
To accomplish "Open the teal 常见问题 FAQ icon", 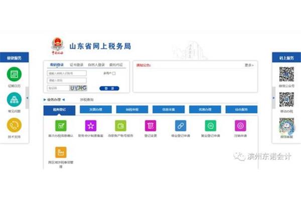I will coord(14,99).
